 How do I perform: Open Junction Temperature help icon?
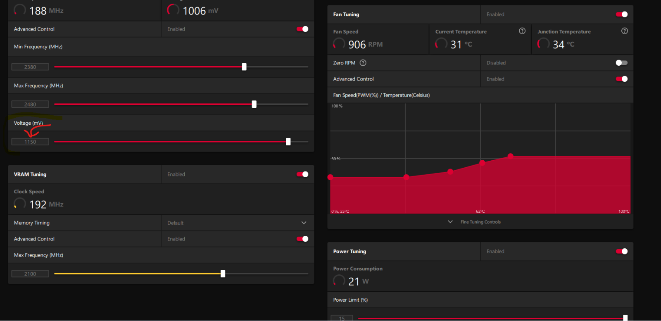click(625, 31)
